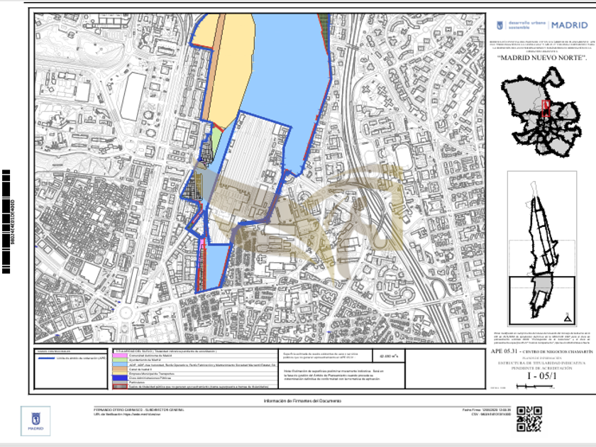This screenshot has height=447, width=596.
Task: Click the Madrid Nuevo Norte sector key map
Action: 542,250
